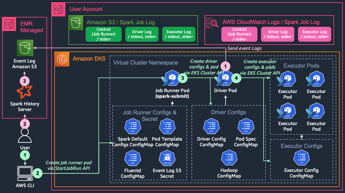Click 'AWS CloudWatch Logs / Spark Job Log' title

[271, 22]
